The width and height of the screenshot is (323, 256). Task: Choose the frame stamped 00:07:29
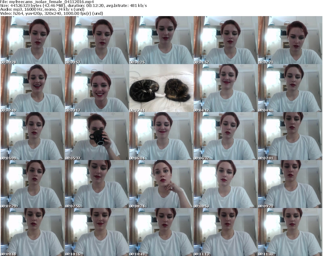click(32, 184)
